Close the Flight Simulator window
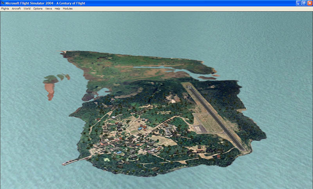 (x=310, y=3)
